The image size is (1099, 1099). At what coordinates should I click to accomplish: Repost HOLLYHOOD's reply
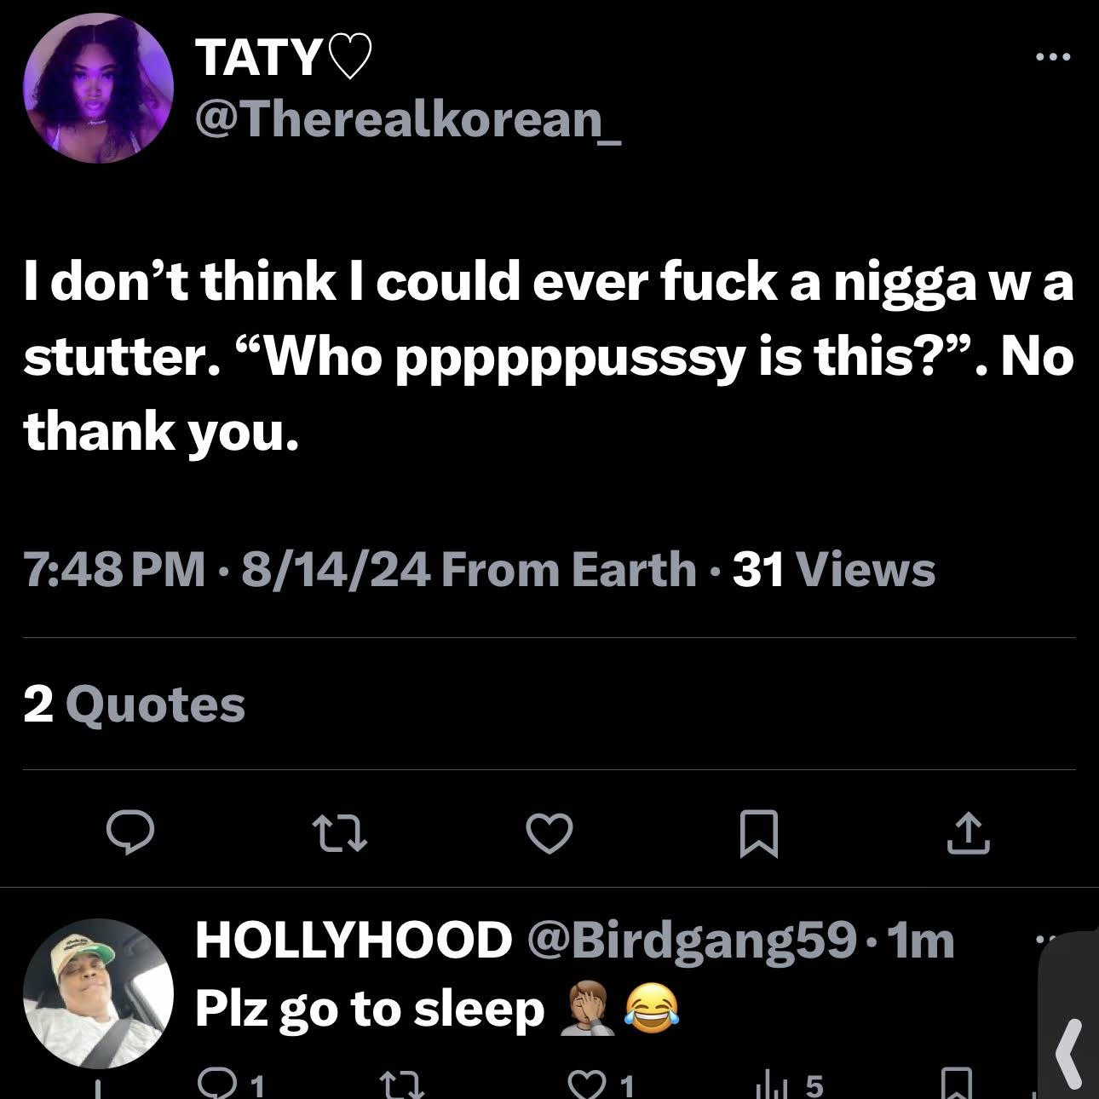click(x=400, y=1084)
